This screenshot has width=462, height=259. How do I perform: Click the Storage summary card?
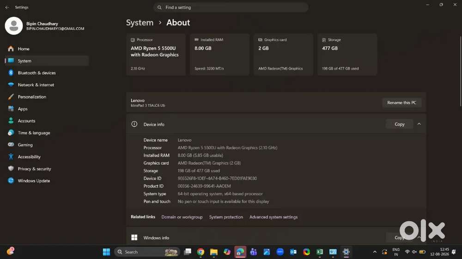coord(347,54)
